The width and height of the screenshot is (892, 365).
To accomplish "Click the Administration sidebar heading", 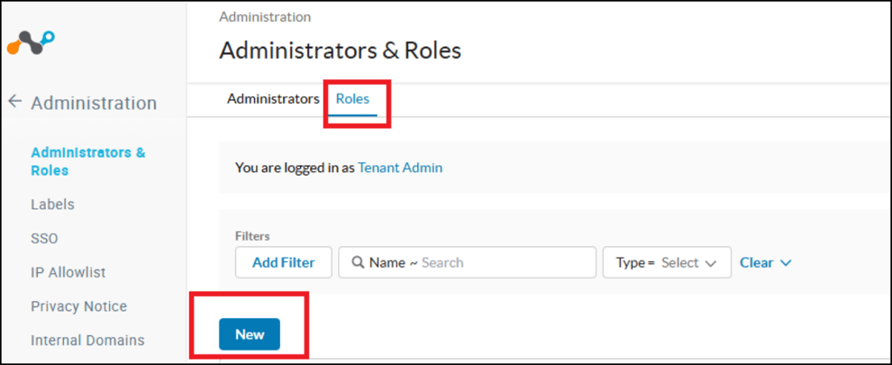I will coord(94,103).
